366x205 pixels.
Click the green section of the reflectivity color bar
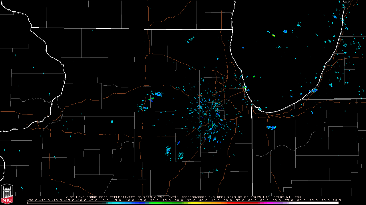pos(166,203)
